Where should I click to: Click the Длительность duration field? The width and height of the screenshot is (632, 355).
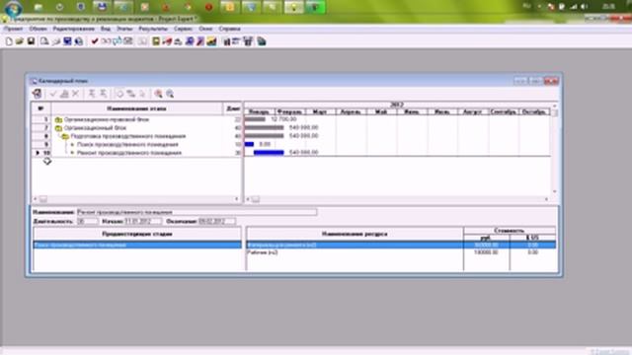click(x=87, y=221)
